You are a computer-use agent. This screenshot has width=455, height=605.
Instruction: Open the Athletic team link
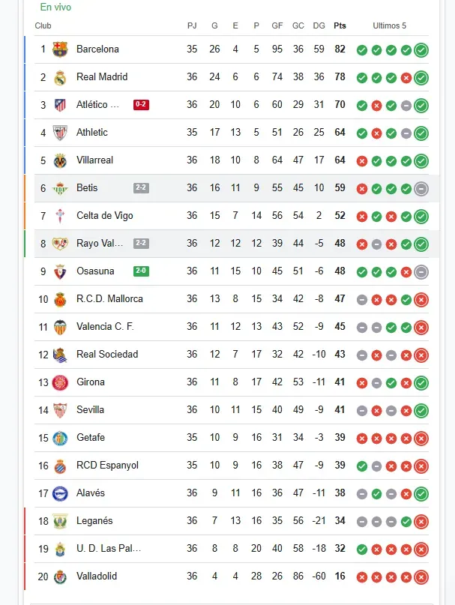[91, 133]
